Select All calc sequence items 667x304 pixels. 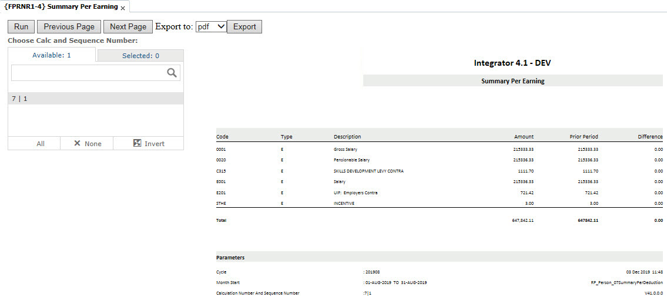click(x=40, y=143)
